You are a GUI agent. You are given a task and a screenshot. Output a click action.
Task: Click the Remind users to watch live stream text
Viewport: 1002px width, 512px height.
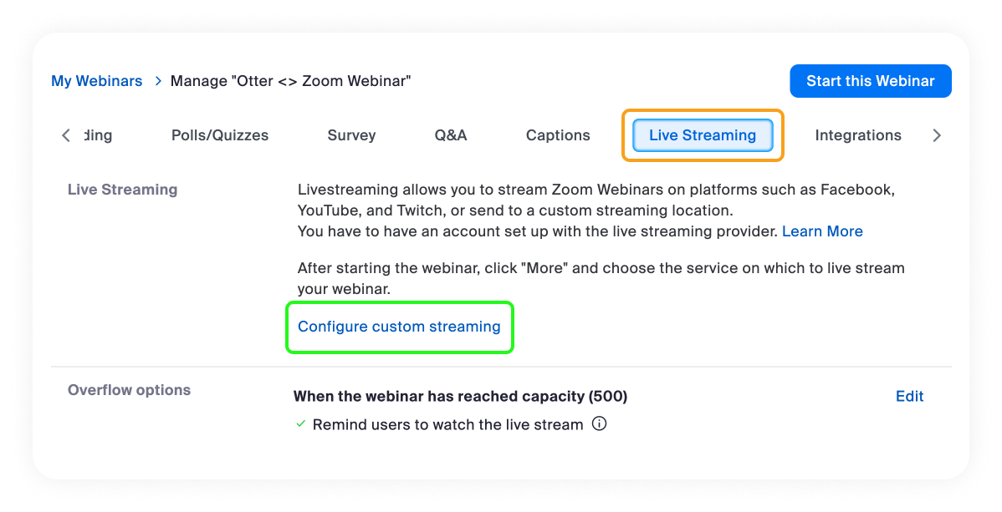pos(447,424)
